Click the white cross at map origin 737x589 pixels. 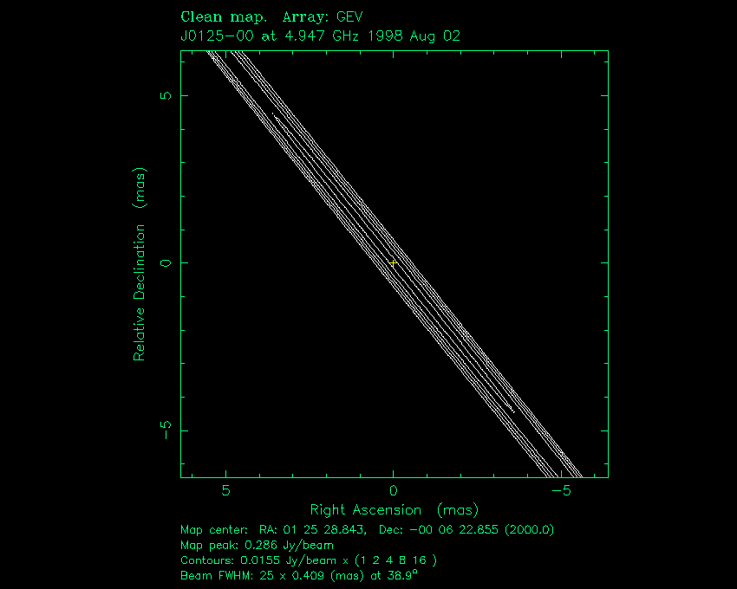pyautogui.click(x=394, y=262)
